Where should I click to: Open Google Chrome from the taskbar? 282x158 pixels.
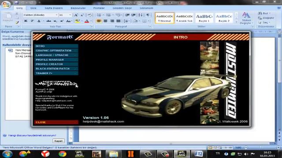62,154
